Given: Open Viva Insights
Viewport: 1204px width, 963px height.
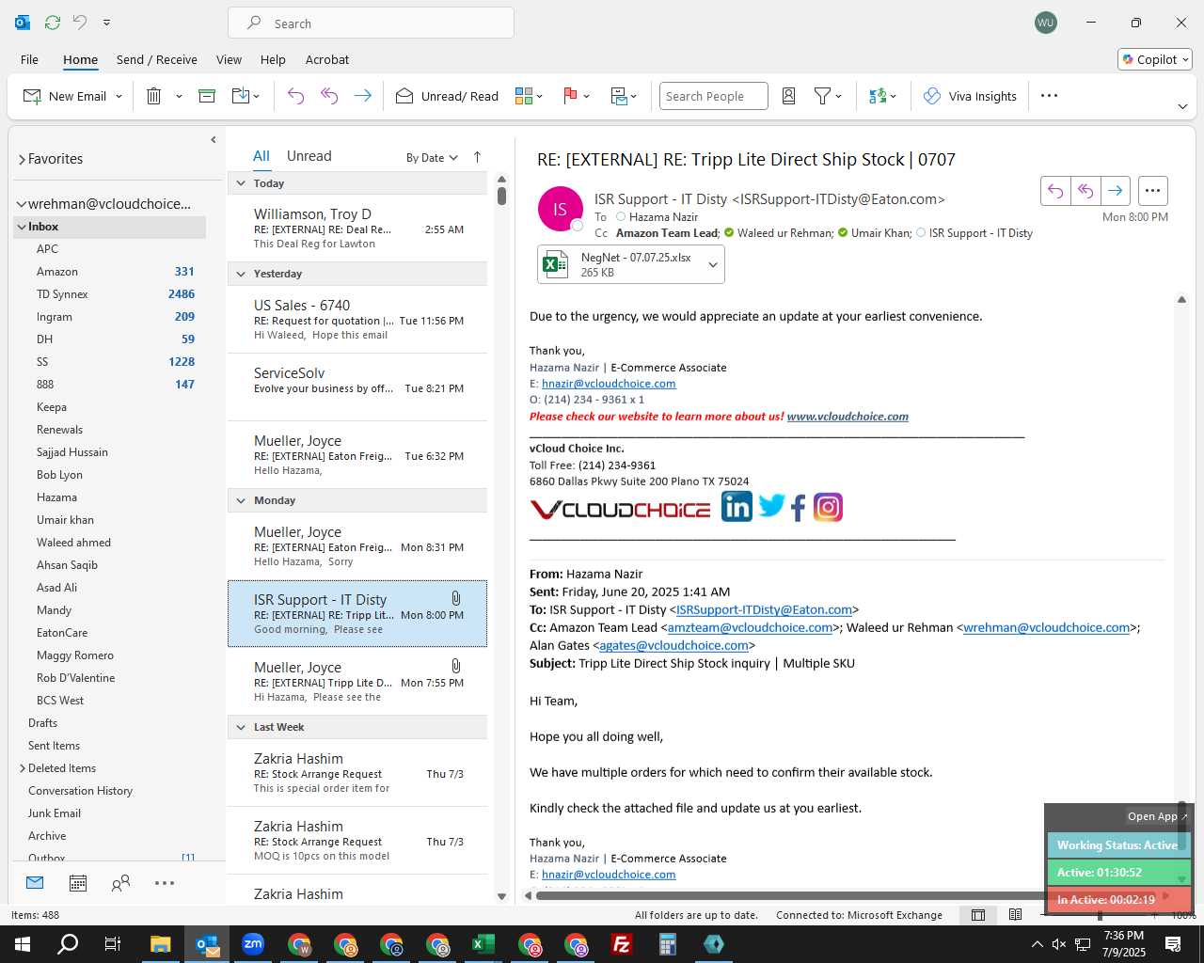Looking at the screenshot, I should [970, 96].
